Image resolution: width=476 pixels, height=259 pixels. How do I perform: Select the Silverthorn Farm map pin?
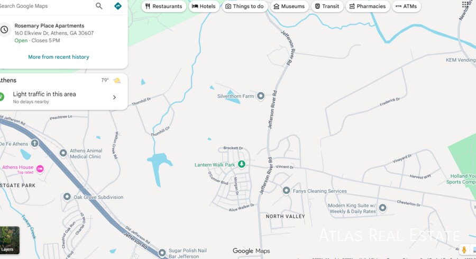(261, 96)
